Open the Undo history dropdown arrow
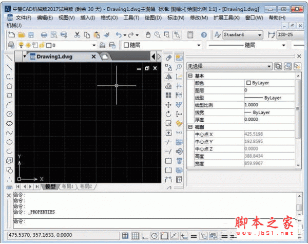The height and width of the screenshot is (244, 308). pos(125,35)
